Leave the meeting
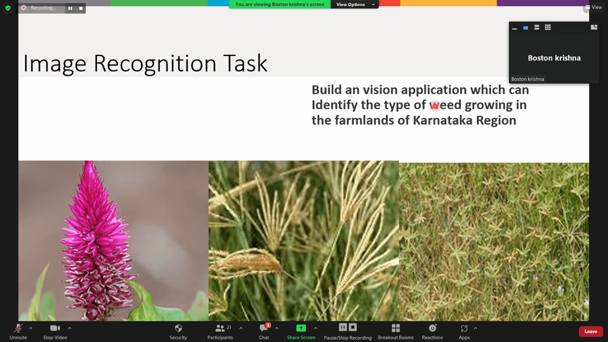Image resolution: width=608 pixels, height=342 pixels. point(591,332)
